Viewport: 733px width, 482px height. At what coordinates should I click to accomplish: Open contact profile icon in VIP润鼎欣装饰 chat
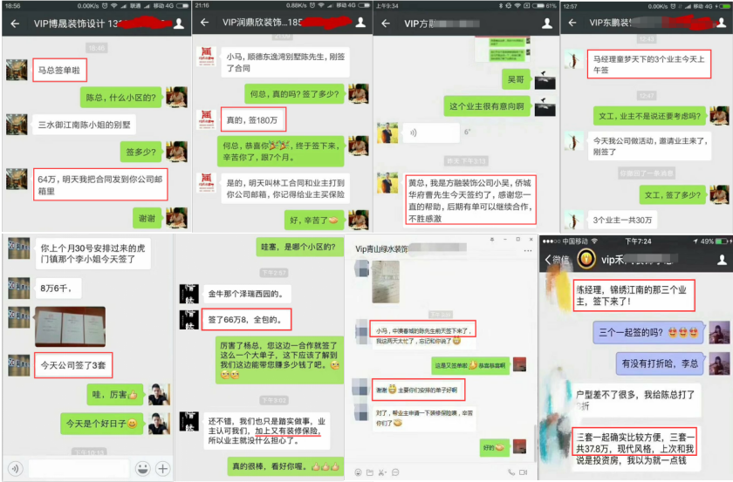tap(361, 24)
